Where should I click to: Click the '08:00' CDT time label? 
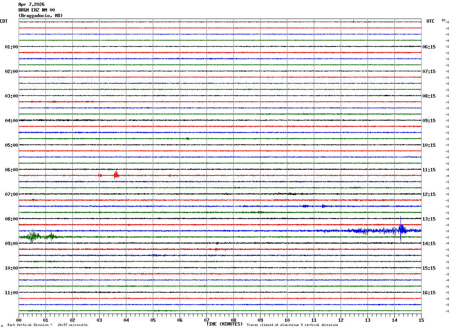(12, 219)
